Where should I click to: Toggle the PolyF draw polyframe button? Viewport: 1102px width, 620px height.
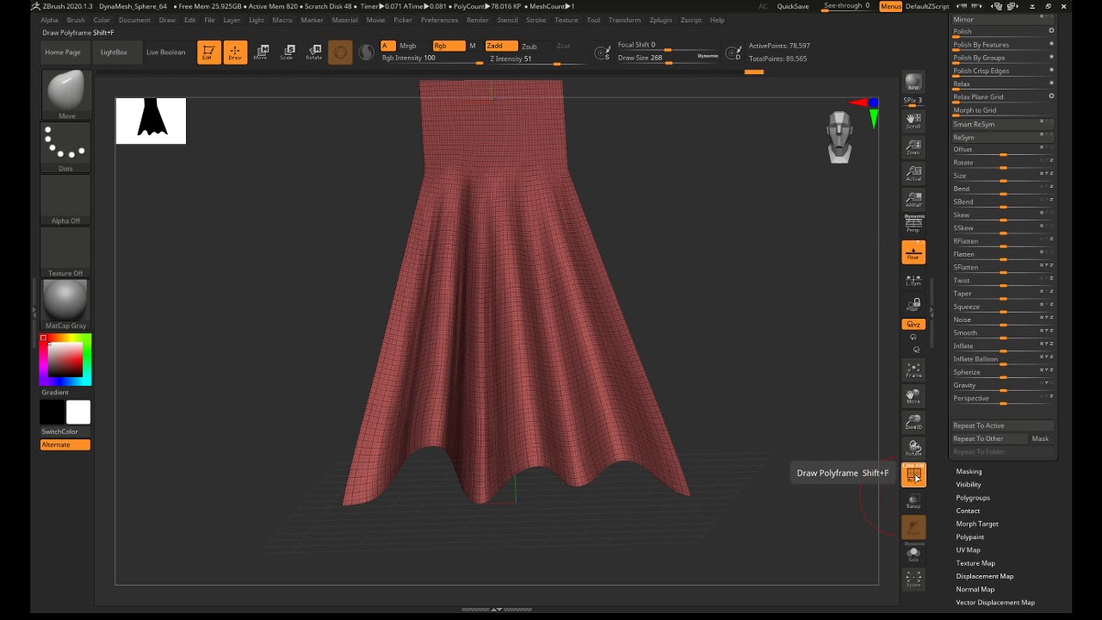point(913,474)
